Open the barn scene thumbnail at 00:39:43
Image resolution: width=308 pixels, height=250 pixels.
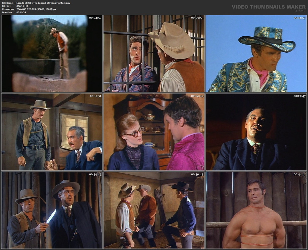pyautogui.click(x=154, y=210)
